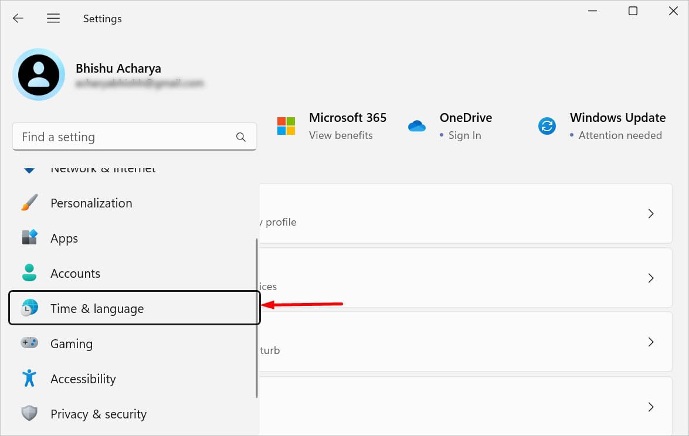689x436 pixels.
Task: Click the Microsoft 365 logo icon
Action: [x=286, y=125]
